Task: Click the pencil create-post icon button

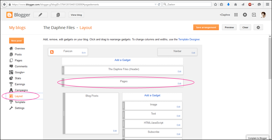Action: pyautogui.click(x=40, y=15)
